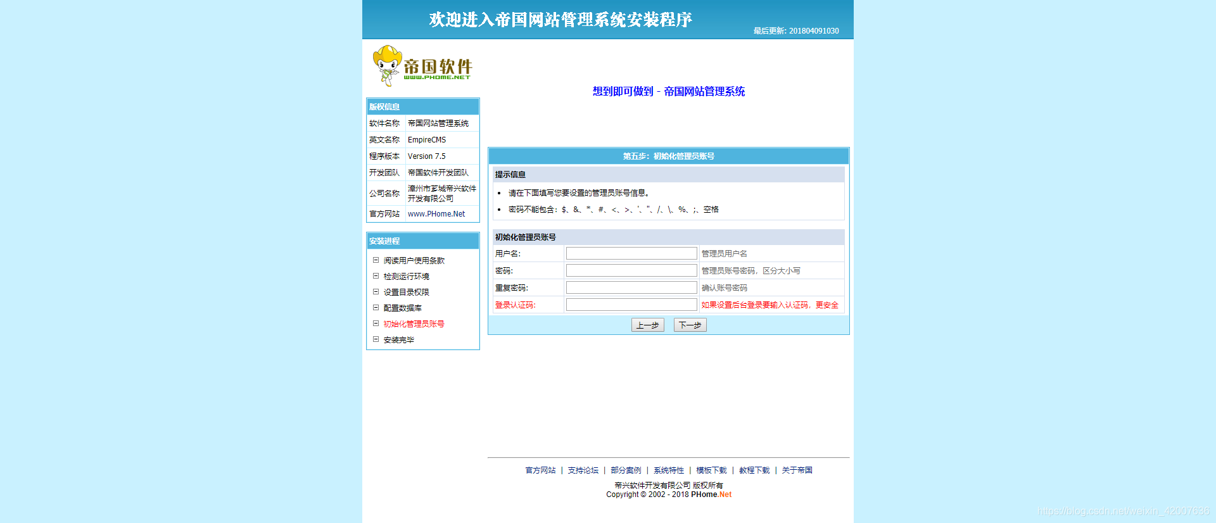1216x523 pixels.
Task: Focus the 密码 input field
Action: (631, 270)
